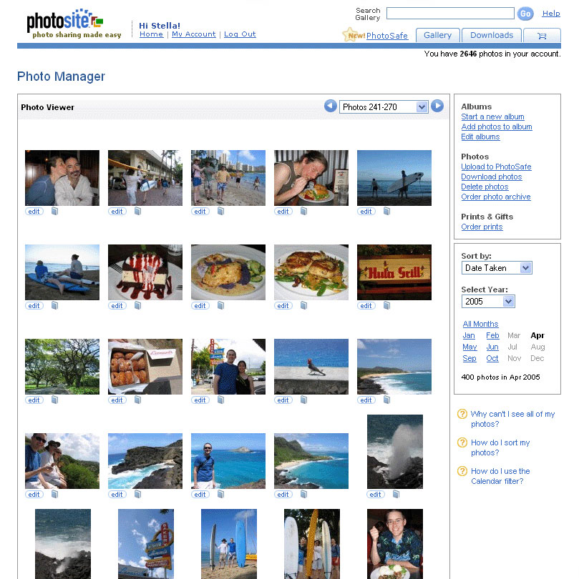This screenshot has width=579, height=579.
Task: Open help icon for Calendar filter question
Action: [x=462, y=471]
